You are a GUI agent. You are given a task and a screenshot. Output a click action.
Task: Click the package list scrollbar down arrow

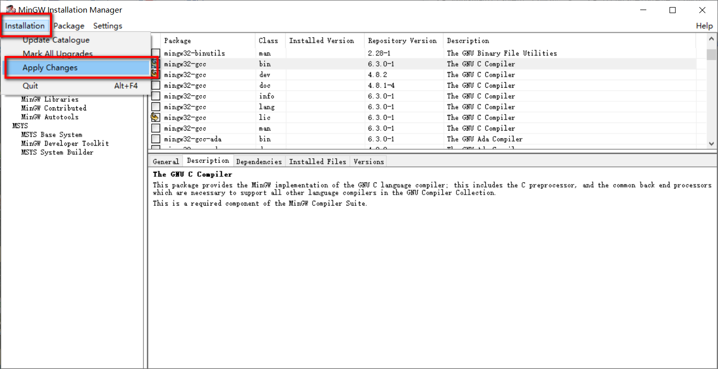click(x=711, y=144)
